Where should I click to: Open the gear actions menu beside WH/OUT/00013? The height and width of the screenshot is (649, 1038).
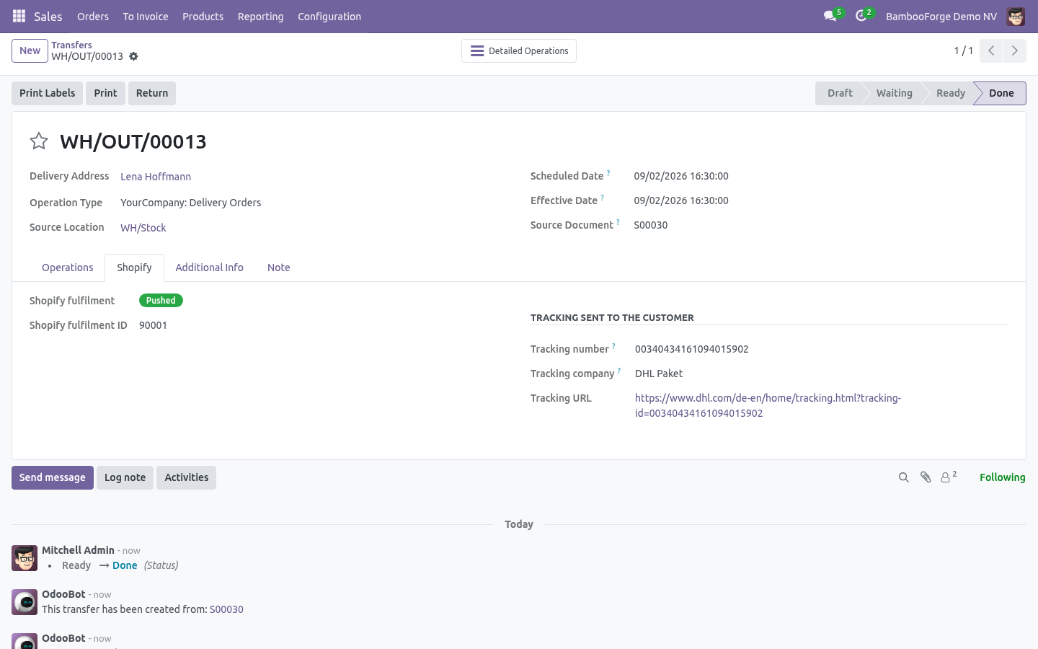[x=133, y=56]
